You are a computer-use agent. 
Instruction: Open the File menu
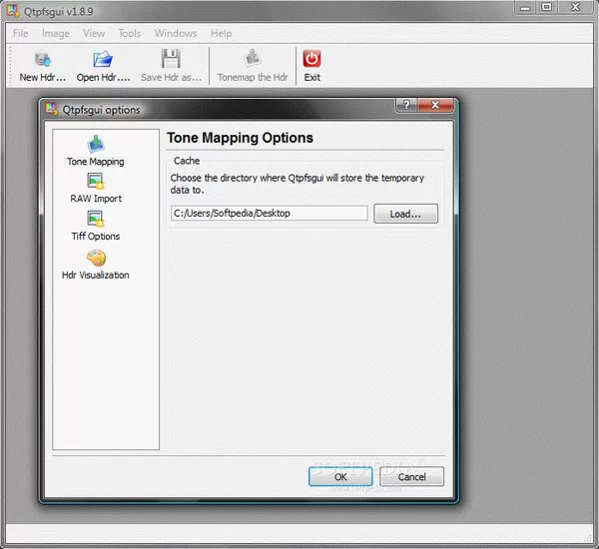click(x=20, y=33)
